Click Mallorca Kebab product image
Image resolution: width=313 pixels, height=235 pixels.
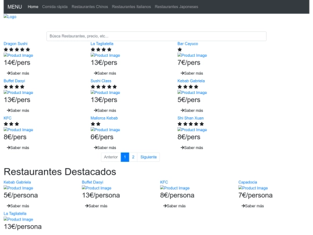click(x=105, y=130)
